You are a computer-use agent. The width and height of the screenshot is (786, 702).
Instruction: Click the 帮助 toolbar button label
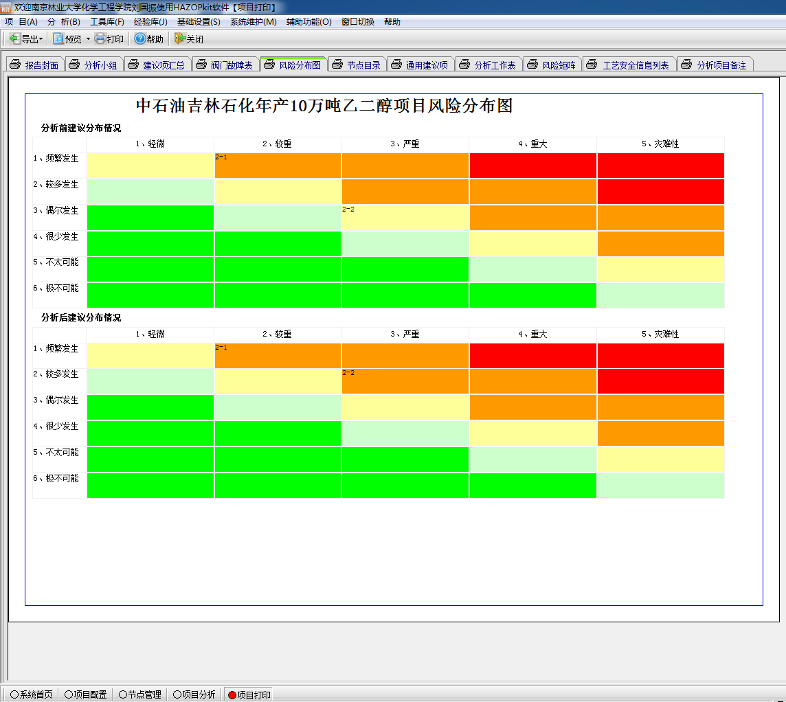point(155,39)
